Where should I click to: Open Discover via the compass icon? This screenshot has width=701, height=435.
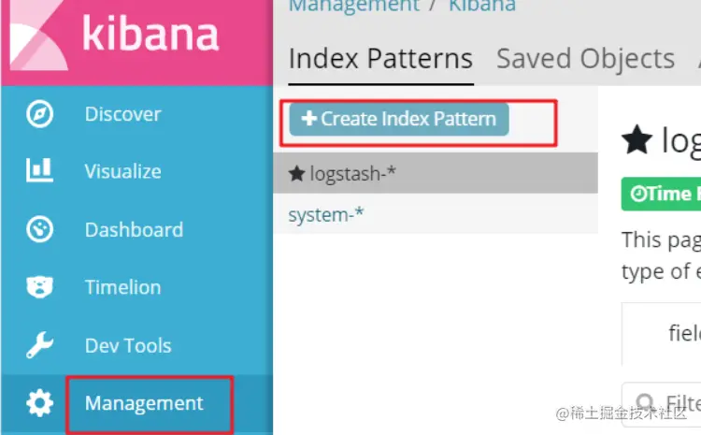[39, 114]
